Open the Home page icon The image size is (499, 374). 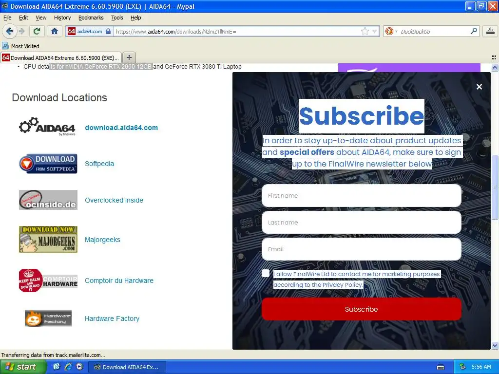click(x=55, y=31)
